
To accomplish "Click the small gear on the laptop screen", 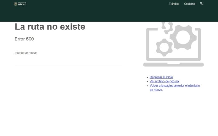I will click(164, 47).
